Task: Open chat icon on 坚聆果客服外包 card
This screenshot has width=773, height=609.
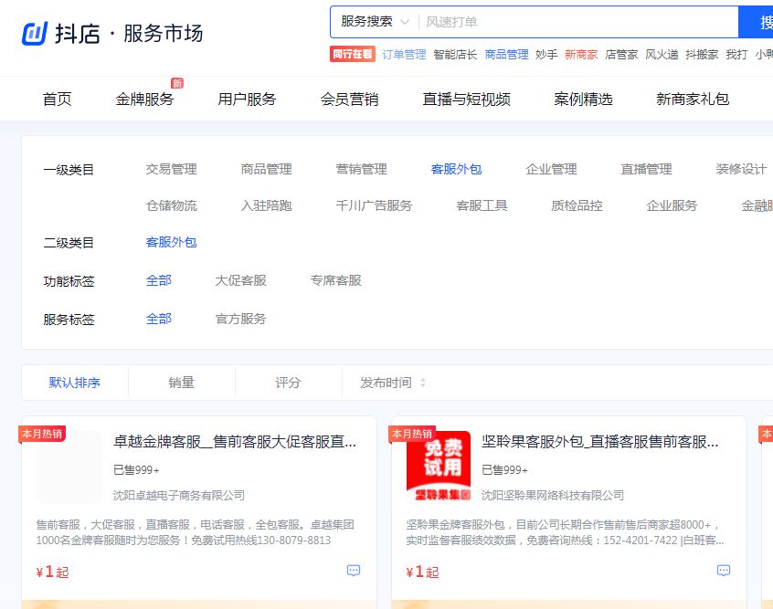Action: (x=724, y=571)
